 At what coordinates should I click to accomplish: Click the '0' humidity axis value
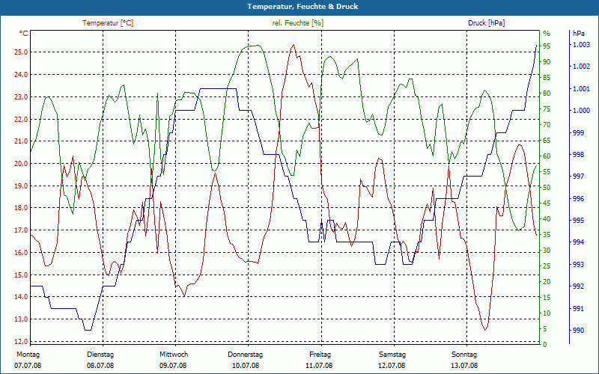(545, 345)
